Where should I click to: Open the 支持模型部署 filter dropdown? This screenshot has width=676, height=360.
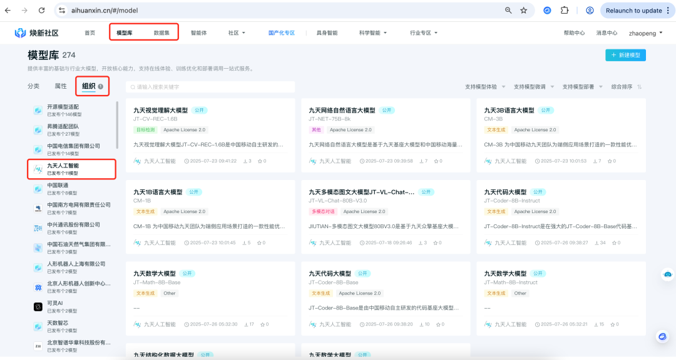583,87
